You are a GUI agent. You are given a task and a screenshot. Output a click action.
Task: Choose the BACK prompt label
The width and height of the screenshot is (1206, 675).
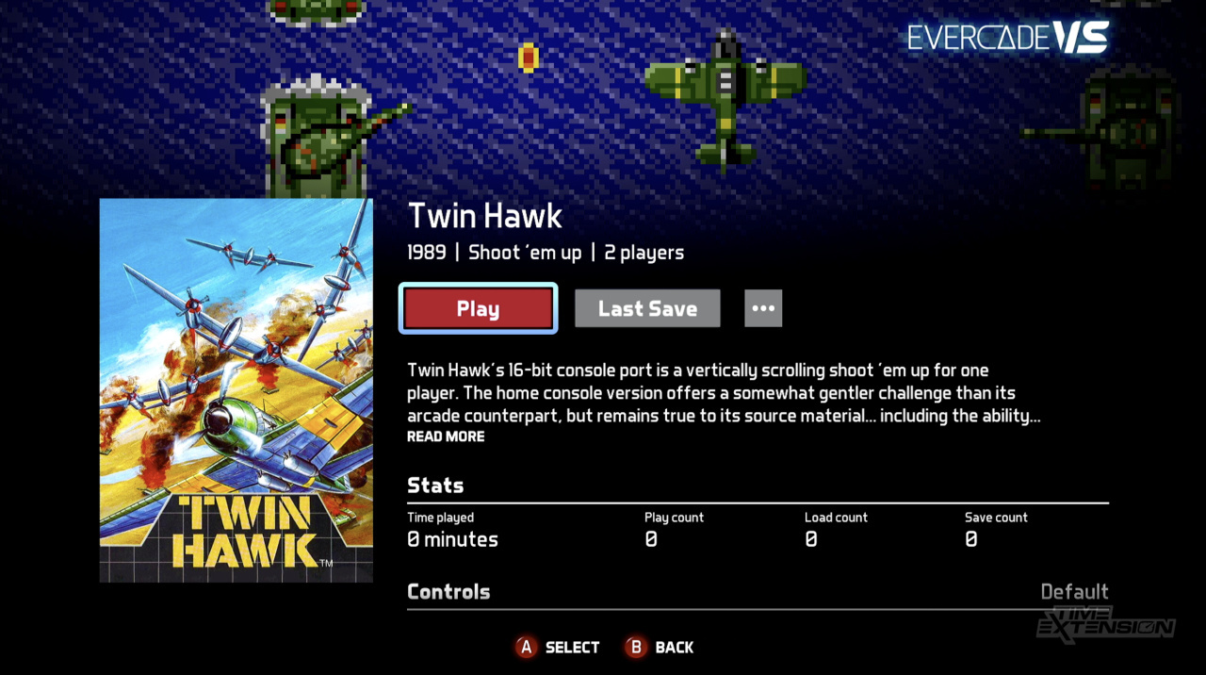[675, 648]
